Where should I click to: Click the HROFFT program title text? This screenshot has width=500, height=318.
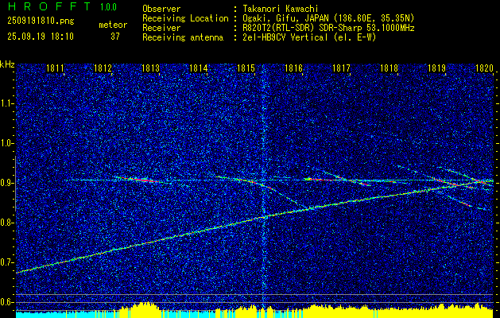[x=49, y=6]
